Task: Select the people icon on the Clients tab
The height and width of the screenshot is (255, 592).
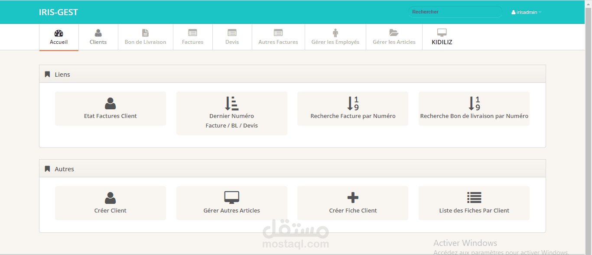Action: point(98,33)
